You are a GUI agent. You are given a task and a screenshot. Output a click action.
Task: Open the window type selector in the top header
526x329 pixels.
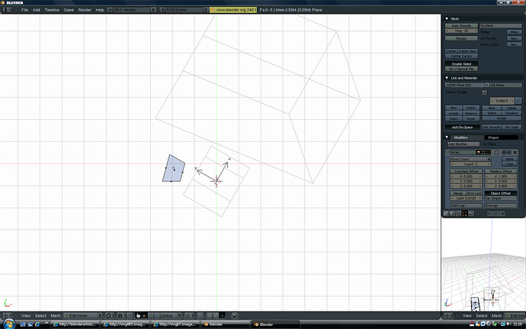tap(8, 10)
